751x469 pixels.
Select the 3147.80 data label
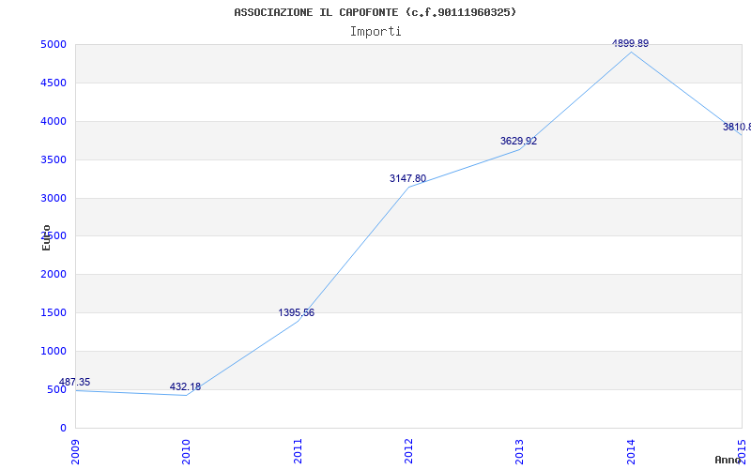(x=407, y=178)
